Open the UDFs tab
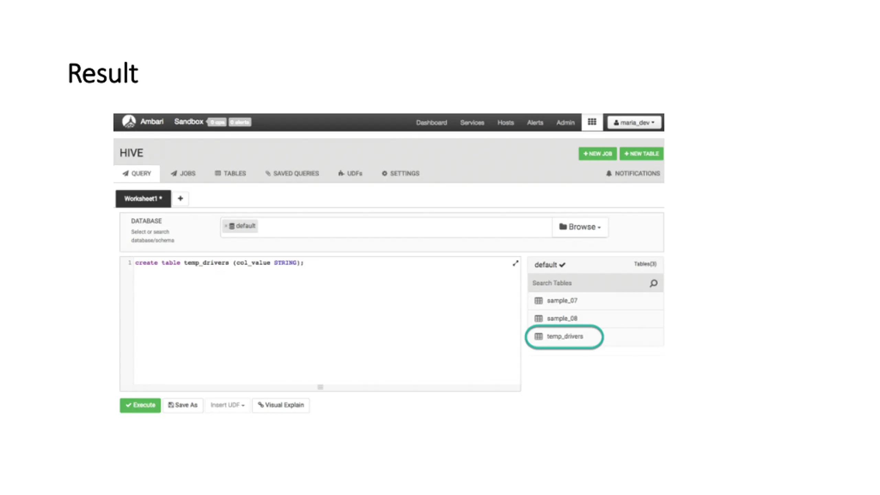 350,173
